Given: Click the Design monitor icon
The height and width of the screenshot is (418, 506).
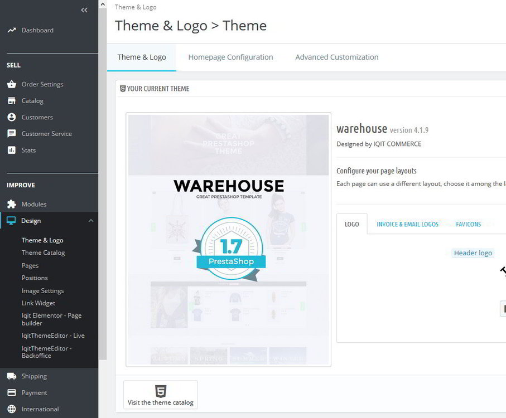Looking at the screenshot, I should click(x=11, y=221).
